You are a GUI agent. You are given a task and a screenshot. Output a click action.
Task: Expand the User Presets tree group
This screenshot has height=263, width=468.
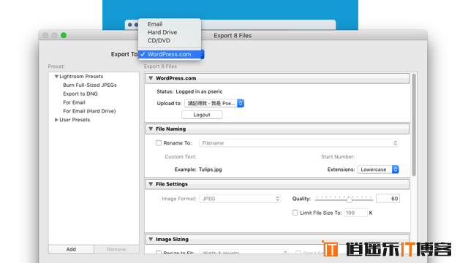pyautogui.click(x=56, y=120)
